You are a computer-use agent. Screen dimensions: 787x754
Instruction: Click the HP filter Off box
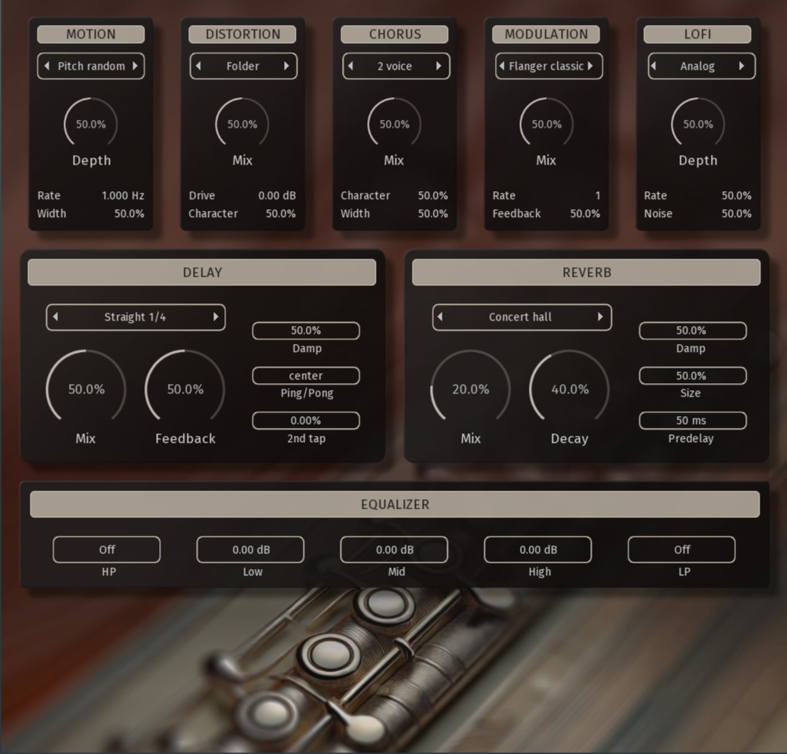coord(107,550)
